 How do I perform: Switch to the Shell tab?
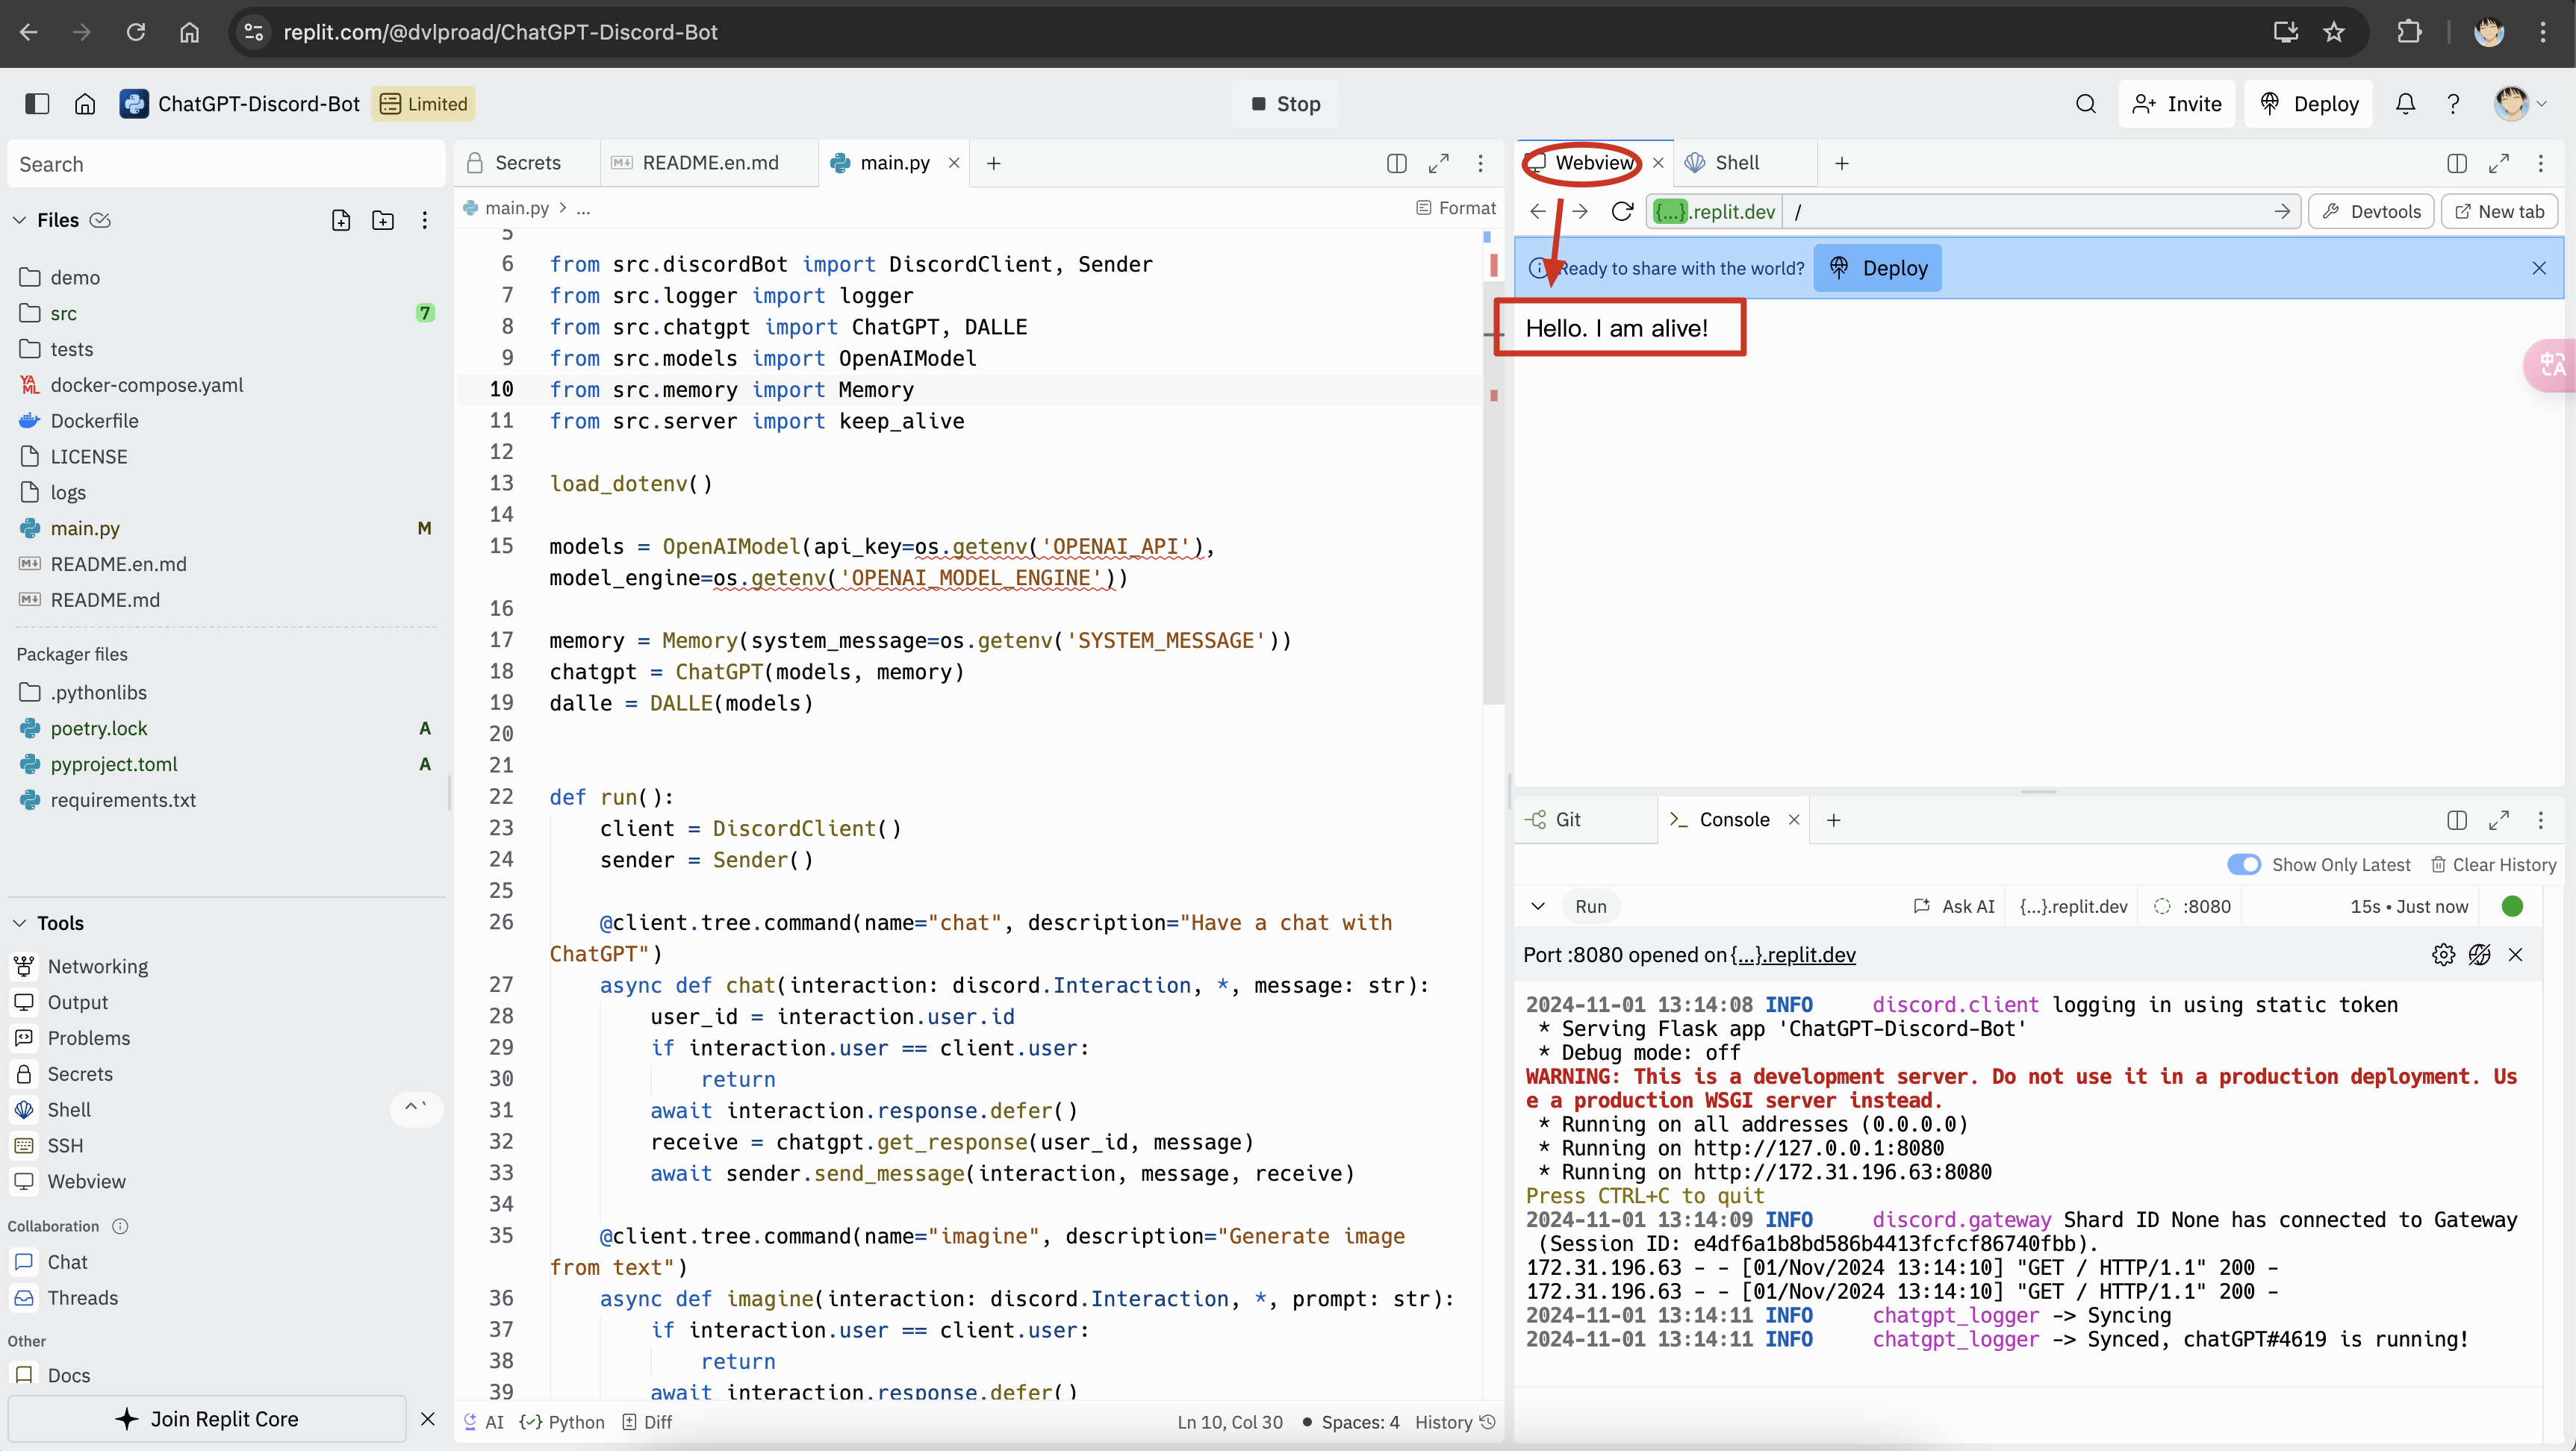[x=1737, y=163]
